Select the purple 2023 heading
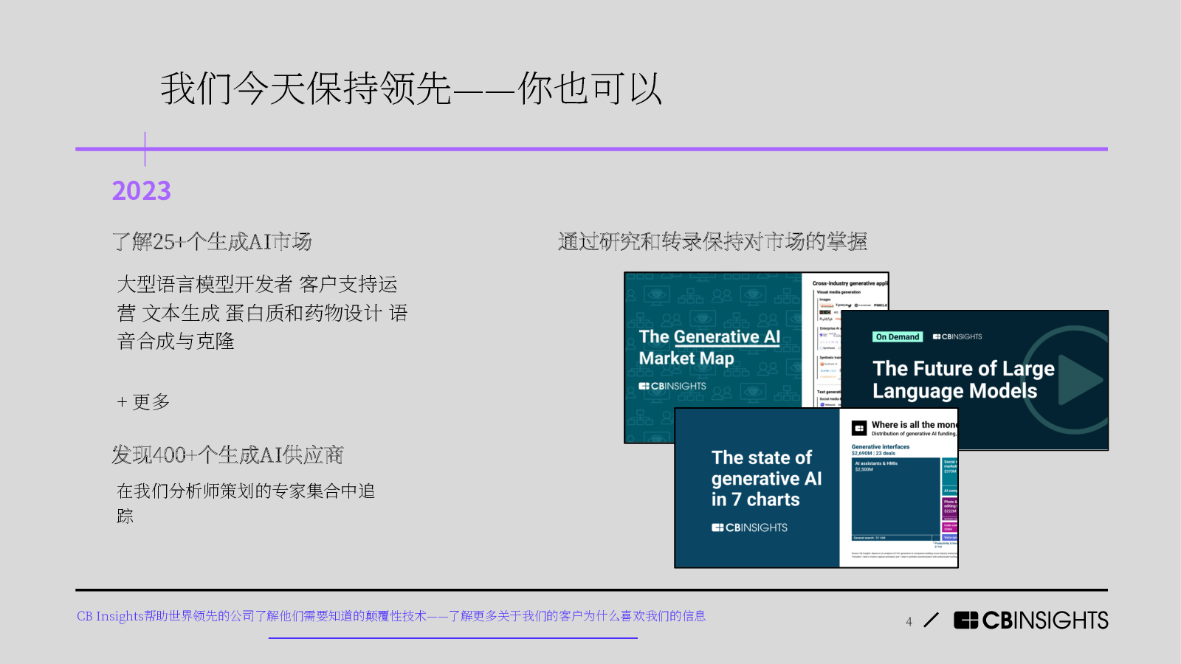This screenshot has width=1181, height=664. (x=141, y=191)
